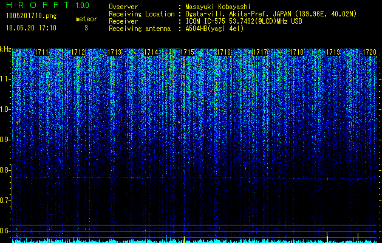Click time marker 1715
Image resolution: width=382 pixels, height=243 pixels.
[187, 52]
